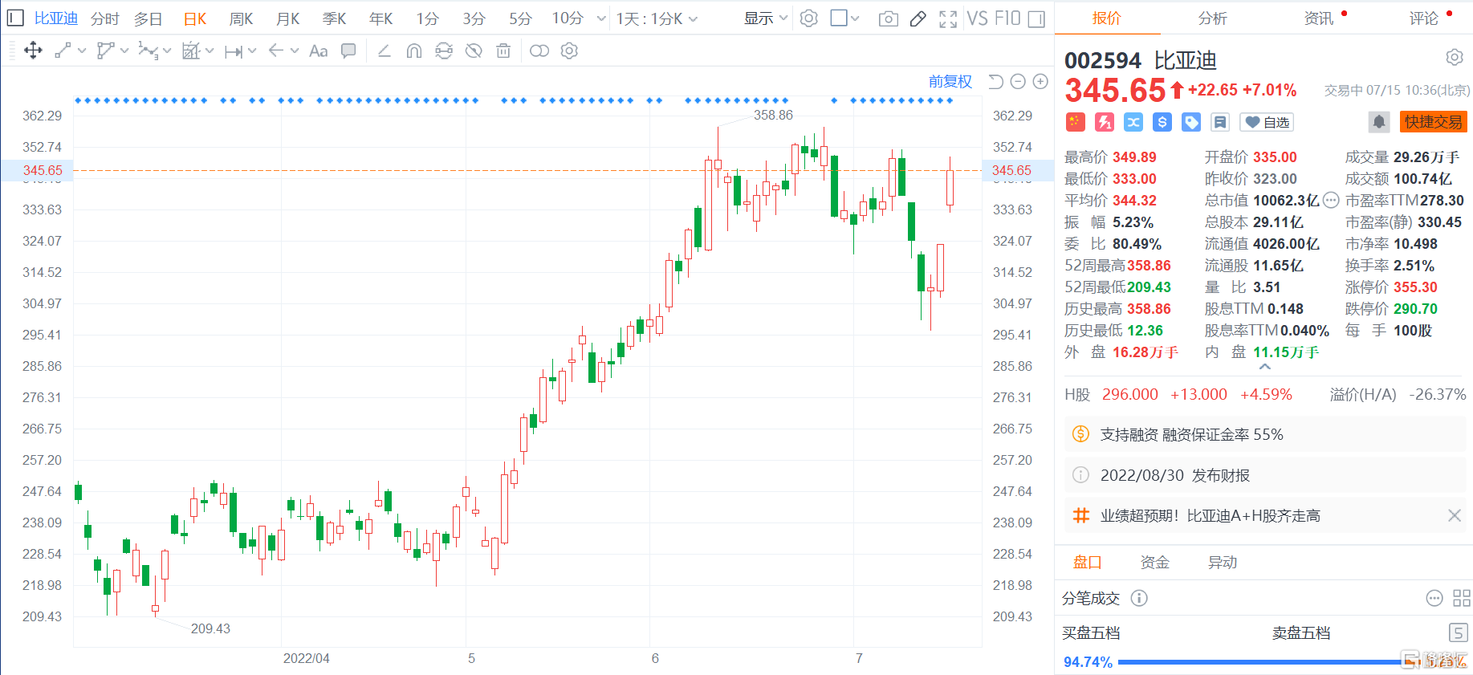The width and height of the screenshot is (1473, 675).
Task: Expand more minute intervals dropdown
Action: (601, 18)
